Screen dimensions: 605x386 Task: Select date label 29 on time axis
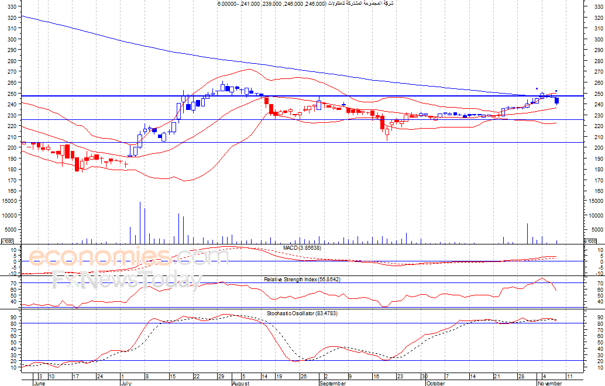[221, 377]
